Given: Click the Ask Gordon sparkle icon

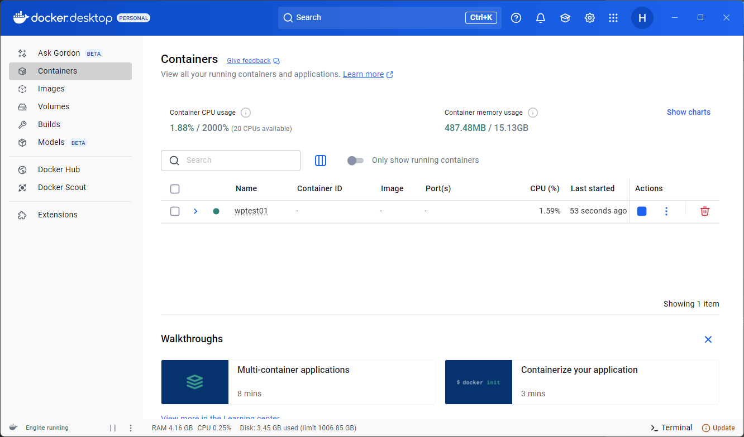Looking at the screenshot, I should point(22,54).
